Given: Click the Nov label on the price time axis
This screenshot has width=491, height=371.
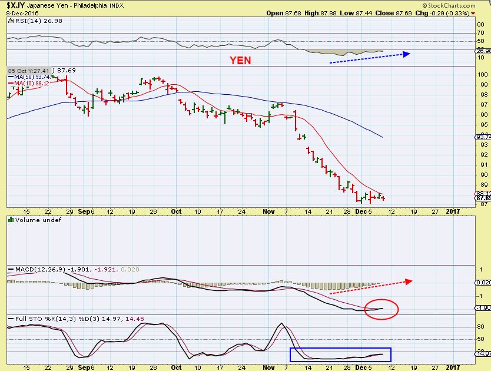Looking at the screenshot, I should pos(268,211).
